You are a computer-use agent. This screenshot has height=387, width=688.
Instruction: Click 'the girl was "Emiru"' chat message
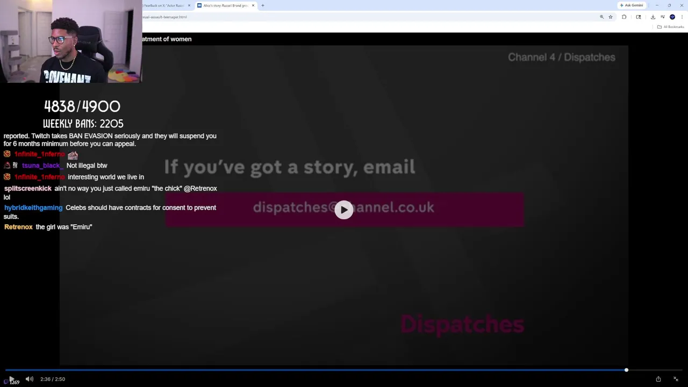64,227
